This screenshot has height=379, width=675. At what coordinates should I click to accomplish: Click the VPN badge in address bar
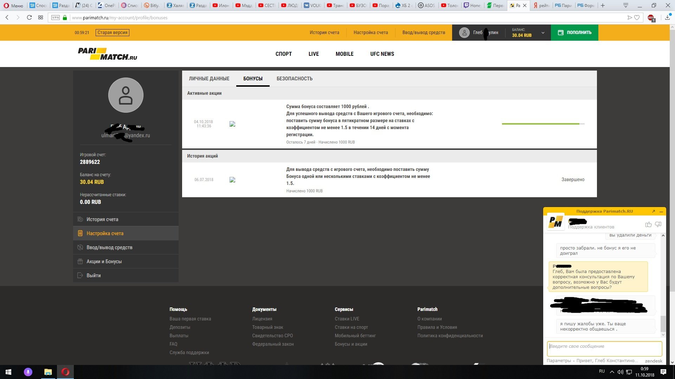point(56,18)
